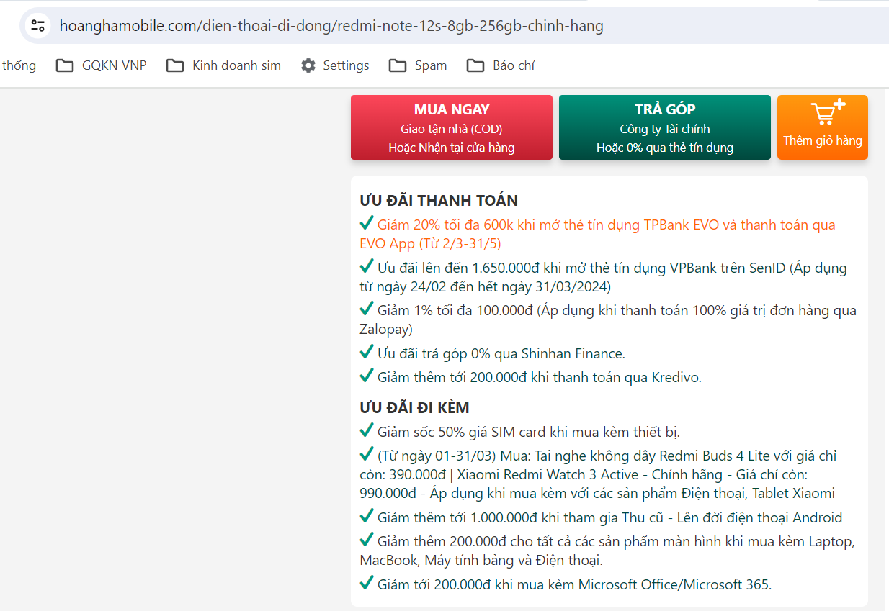Open the Kinh doanh sim bookmark folder
889x611 pixels.
coord(223,65)
